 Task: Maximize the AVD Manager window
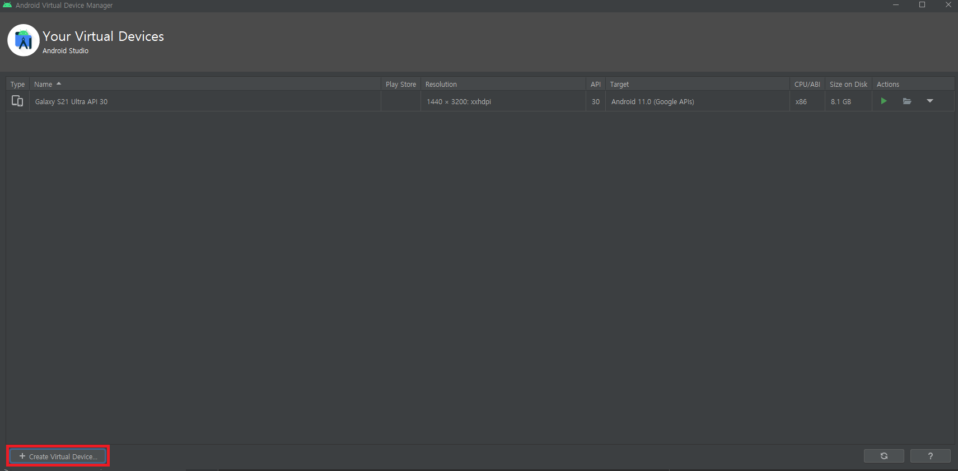click(x=922, y=5)
